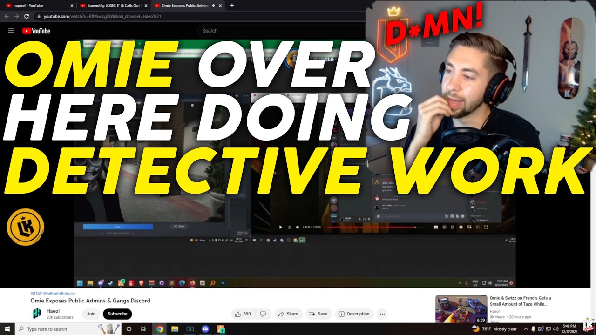Open more actions ellipsis menu

click(x=382, y=314)
